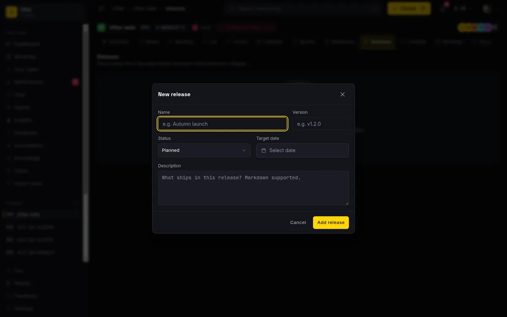507x317 pixels.
Task: Focus the Name field with Autumn launch placeholder
Action: pos(222,124)
